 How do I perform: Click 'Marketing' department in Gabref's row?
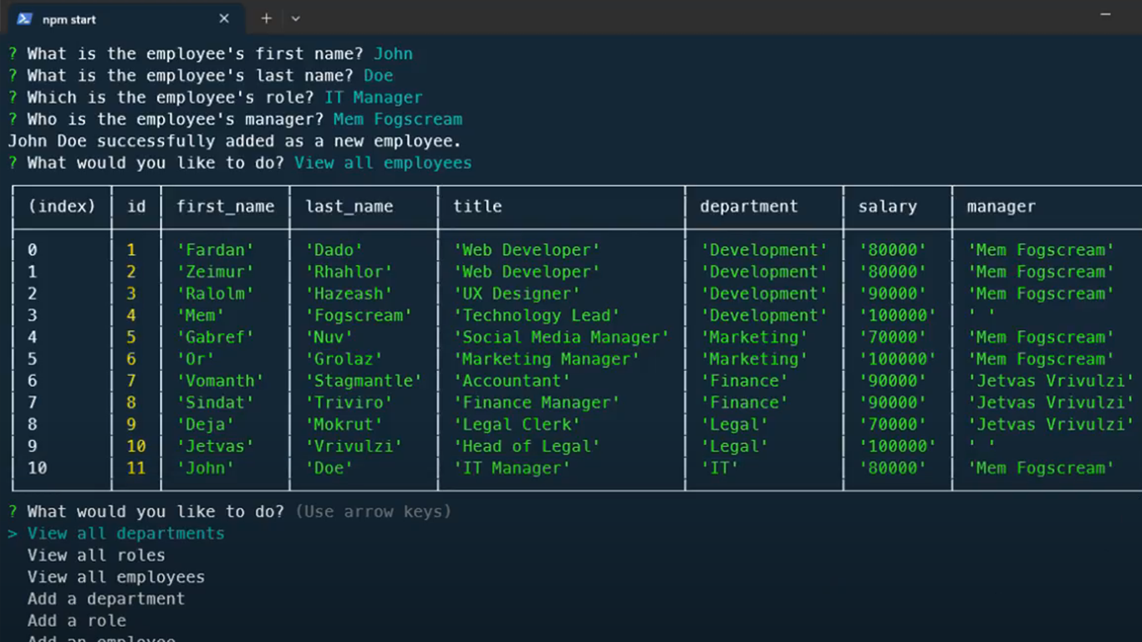tap(754, 337)
